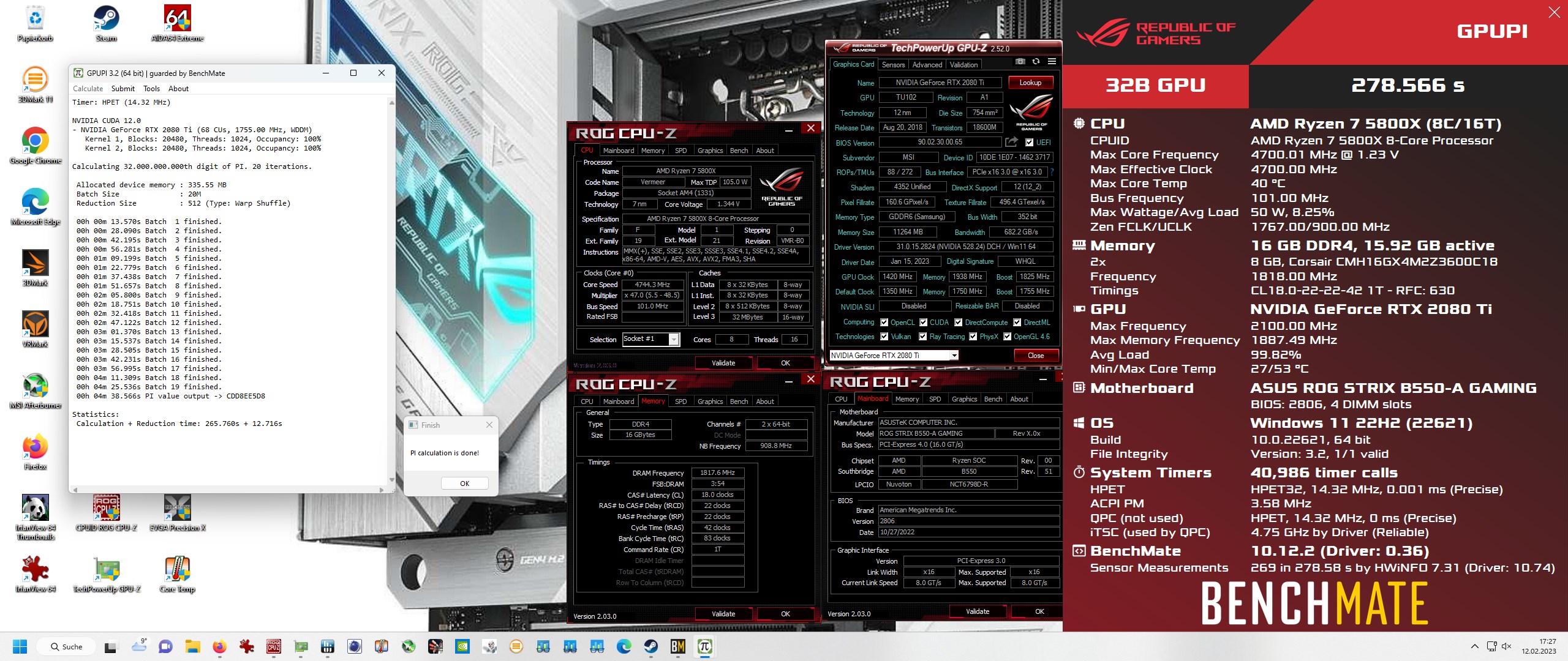This screenshot has width=1568, height=661.
Task: Click Validate in the Mainboard CPU-Z window
Action: point(978,611)
